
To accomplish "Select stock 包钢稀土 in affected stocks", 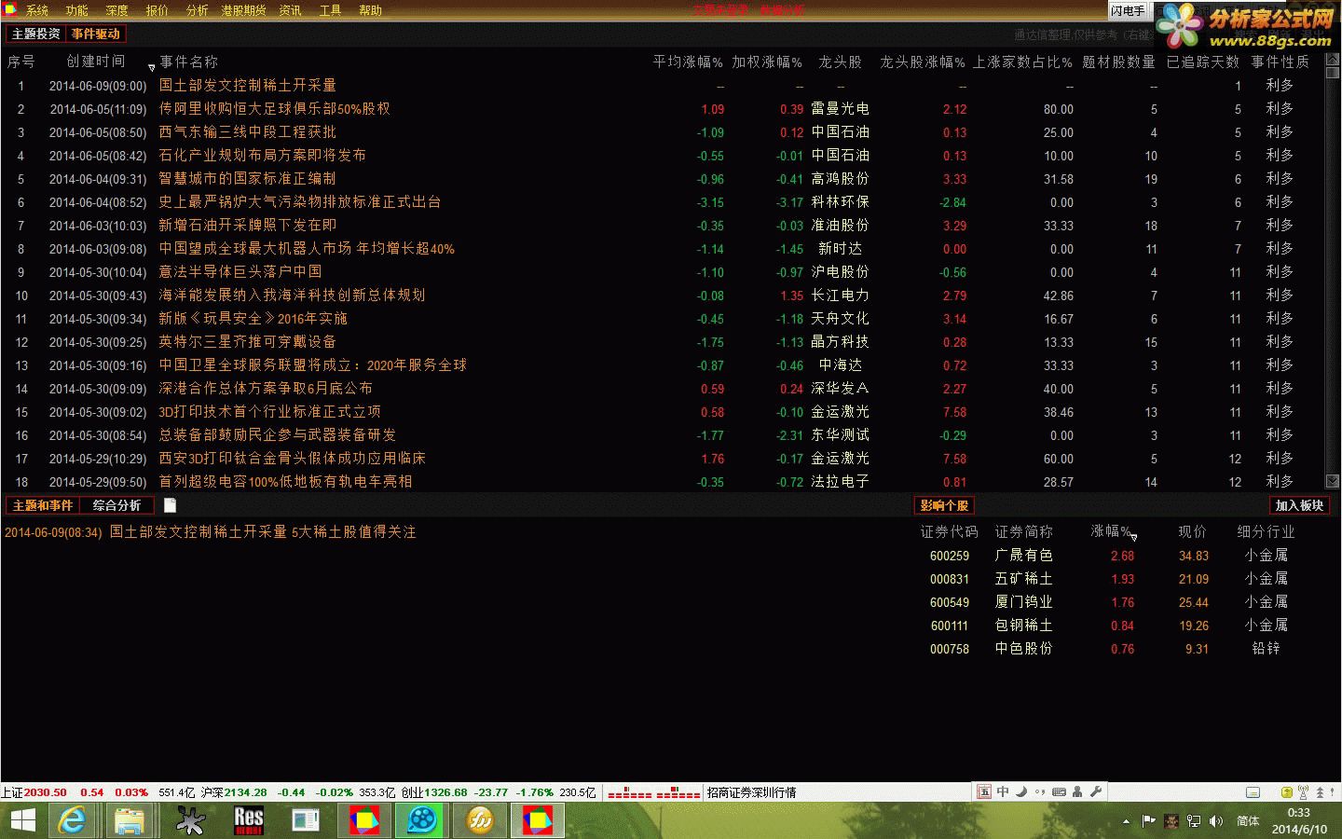I will (1023, 625).
